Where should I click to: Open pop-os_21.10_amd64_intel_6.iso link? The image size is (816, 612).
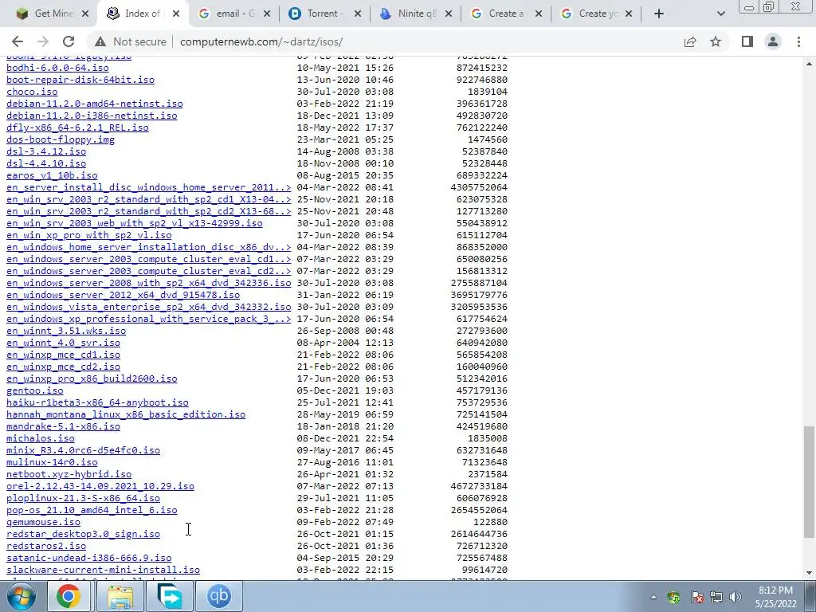pos(92,511)
